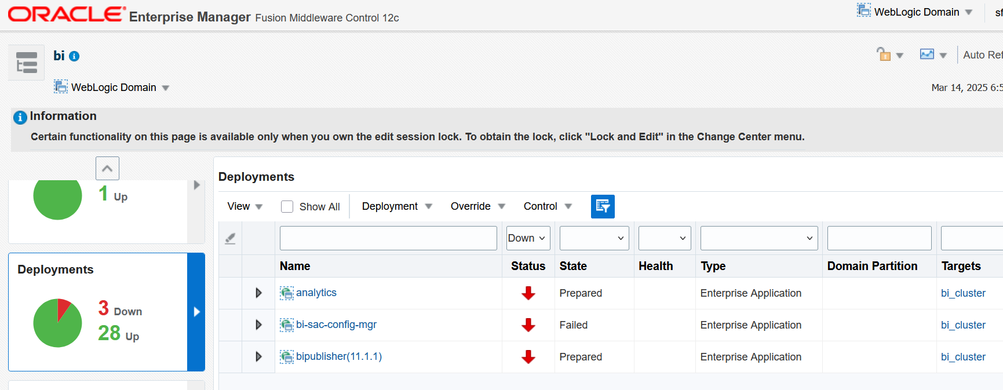The height and width of the screenshot is (390, 1003).
Task: Open bi_cluster target for bipublisher
Action: (963, 357)
